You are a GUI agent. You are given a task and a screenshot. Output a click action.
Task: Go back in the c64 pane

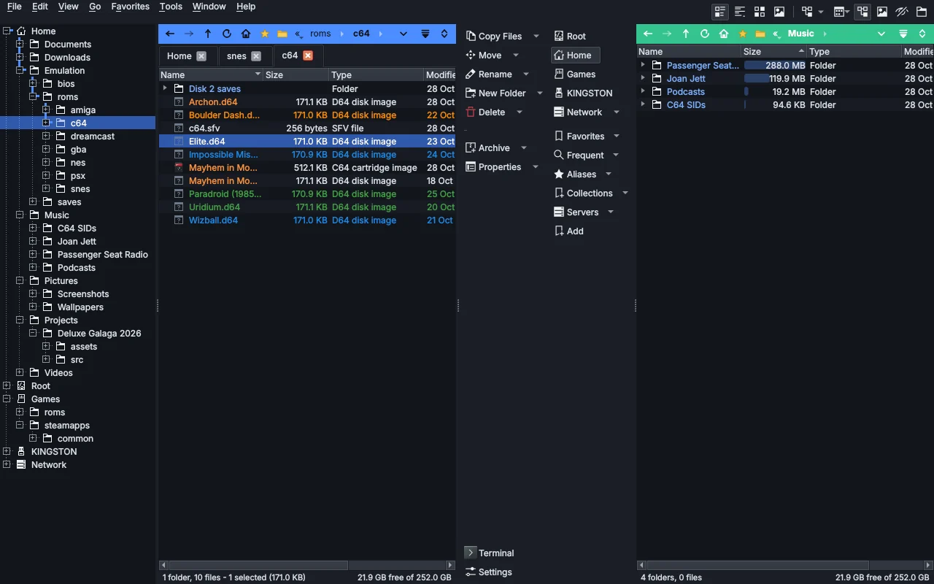170,34
